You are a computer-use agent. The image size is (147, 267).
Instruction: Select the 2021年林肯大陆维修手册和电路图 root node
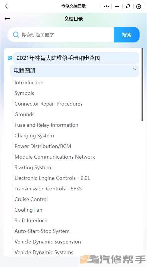point(76,58)
